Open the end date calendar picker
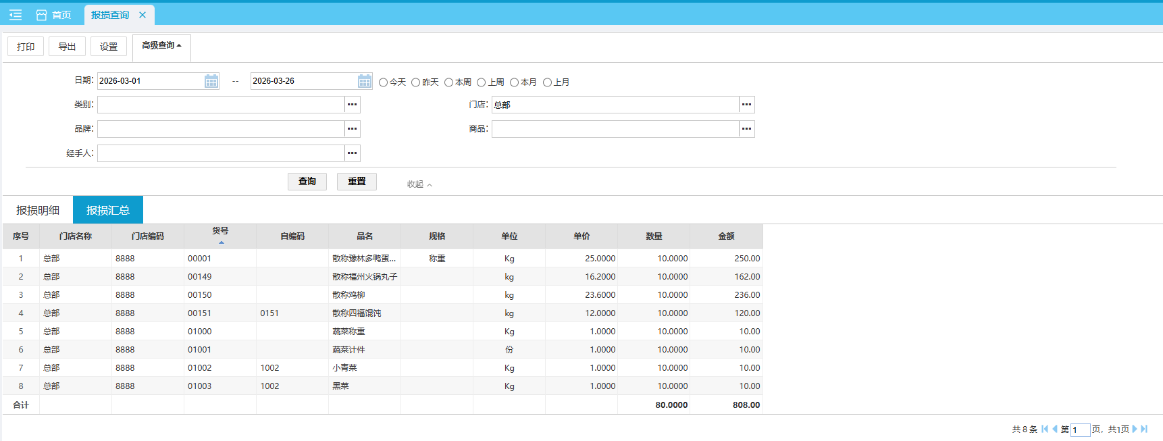 pyautogui.click(x=365, y=81)
